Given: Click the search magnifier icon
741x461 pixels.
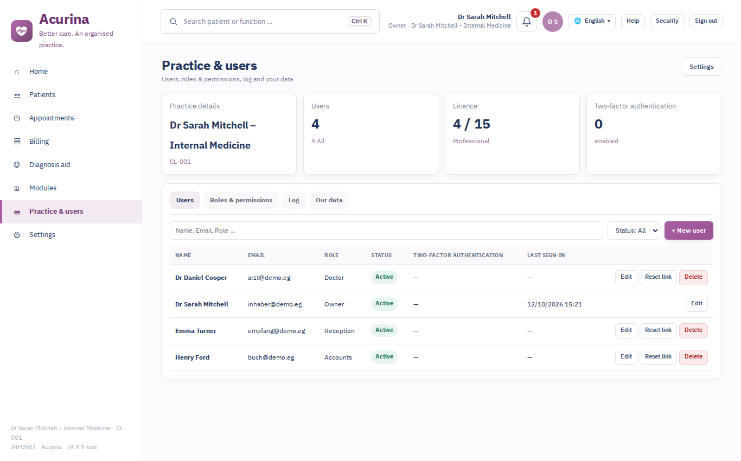Looking at the screenshot, I should pyautogui.click(x=174, y=22).
